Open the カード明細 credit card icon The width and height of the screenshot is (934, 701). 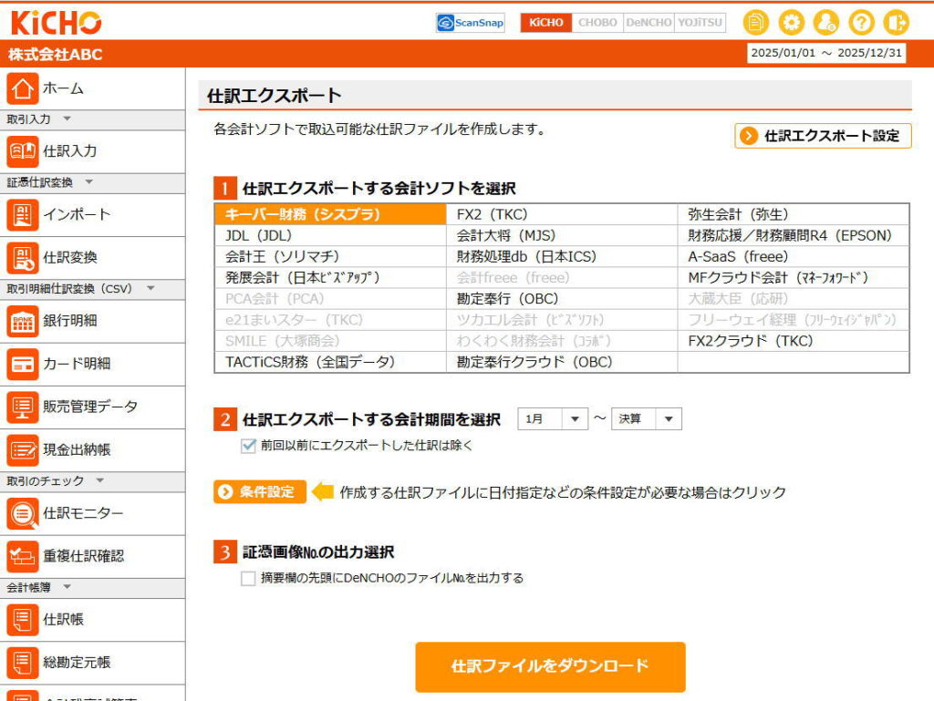pyautogui.click(x=22, y=364)
